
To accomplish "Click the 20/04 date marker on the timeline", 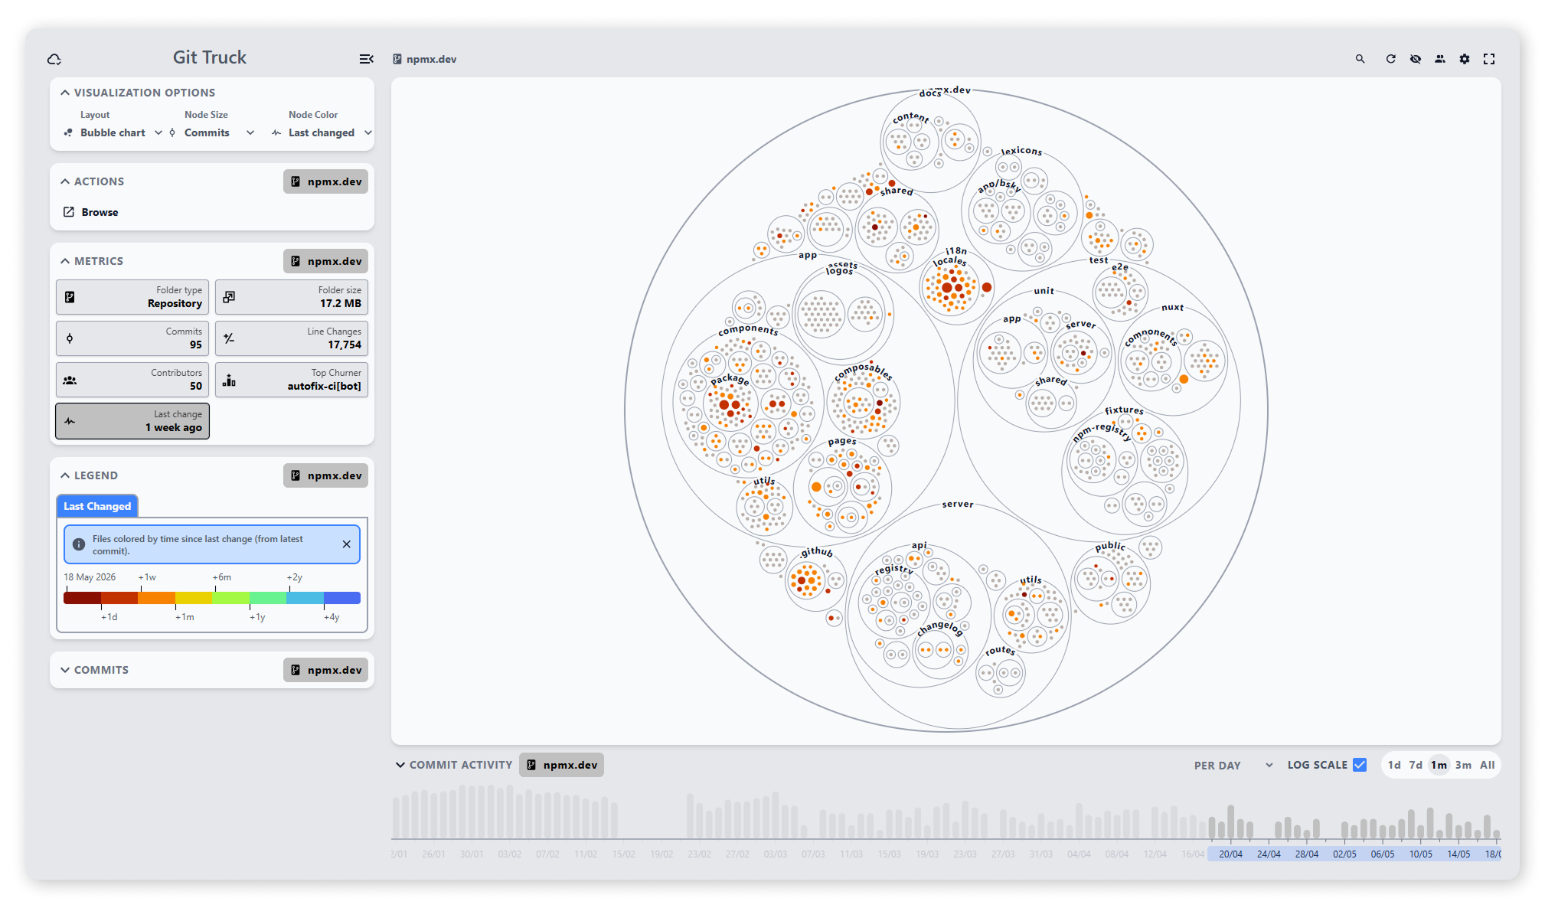I will click(1230, 854).
